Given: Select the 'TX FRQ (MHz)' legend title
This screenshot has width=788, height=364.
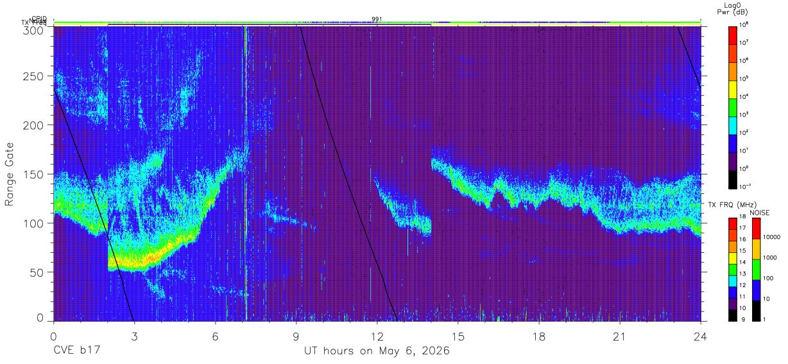Looking at the screenshot, I should click(x=732, y=205).
